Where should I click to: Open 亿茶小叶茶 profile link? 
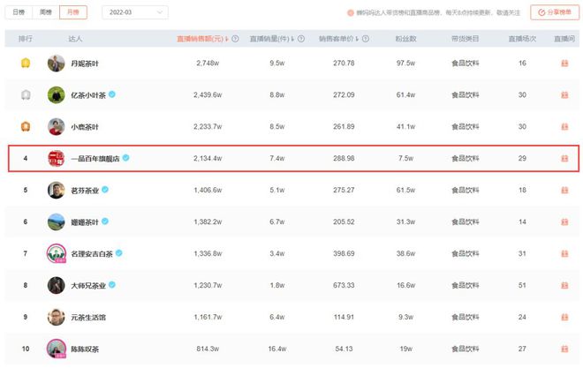tap(88, 95)
